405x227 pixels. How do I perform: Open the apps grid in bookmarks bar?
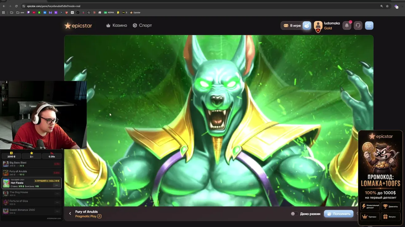[3, 13]
